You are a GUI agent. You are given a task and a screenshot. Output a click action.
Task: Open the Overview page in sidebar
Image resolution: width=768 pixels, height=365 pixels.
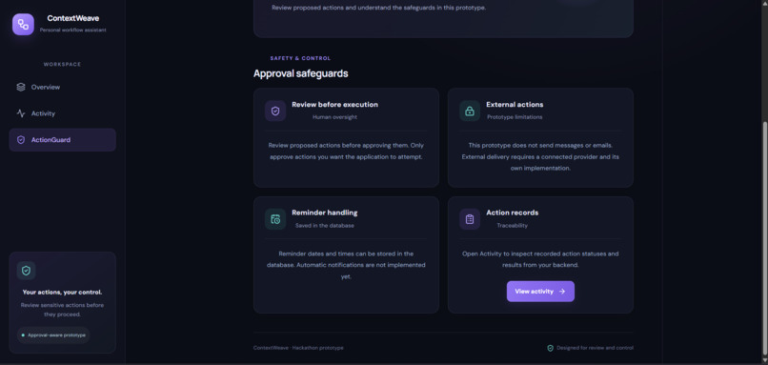click(62, 88)
